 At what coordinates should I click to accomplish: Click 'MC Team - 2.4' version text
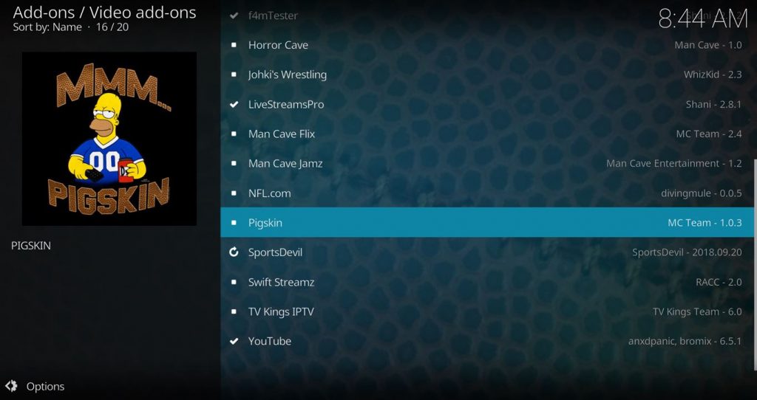point(709,134)
